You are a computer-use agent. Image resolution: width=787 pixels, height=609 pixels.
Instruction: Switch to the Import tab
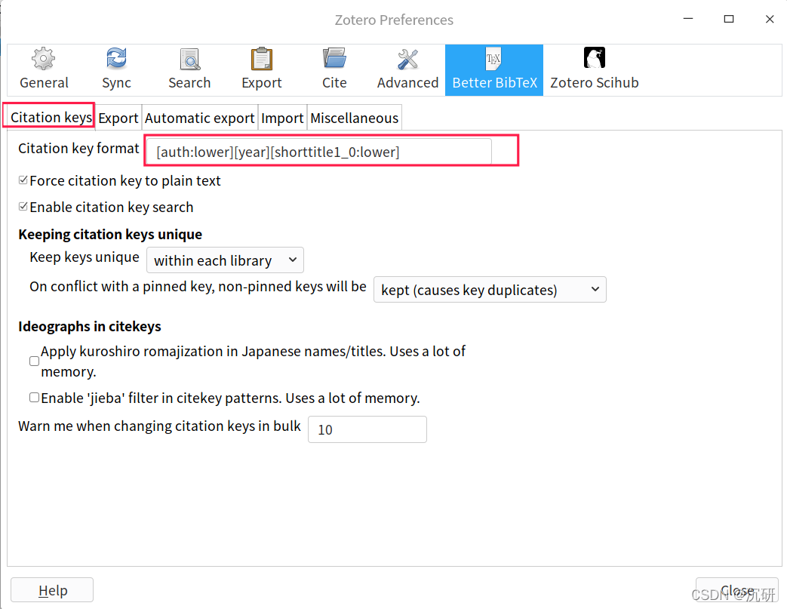pos(282,118)
